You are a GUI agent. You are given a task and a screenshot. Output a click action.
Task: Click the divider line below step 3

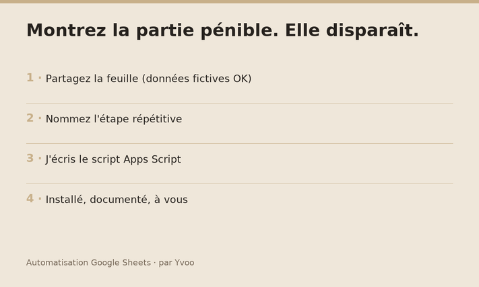point(240,183)
